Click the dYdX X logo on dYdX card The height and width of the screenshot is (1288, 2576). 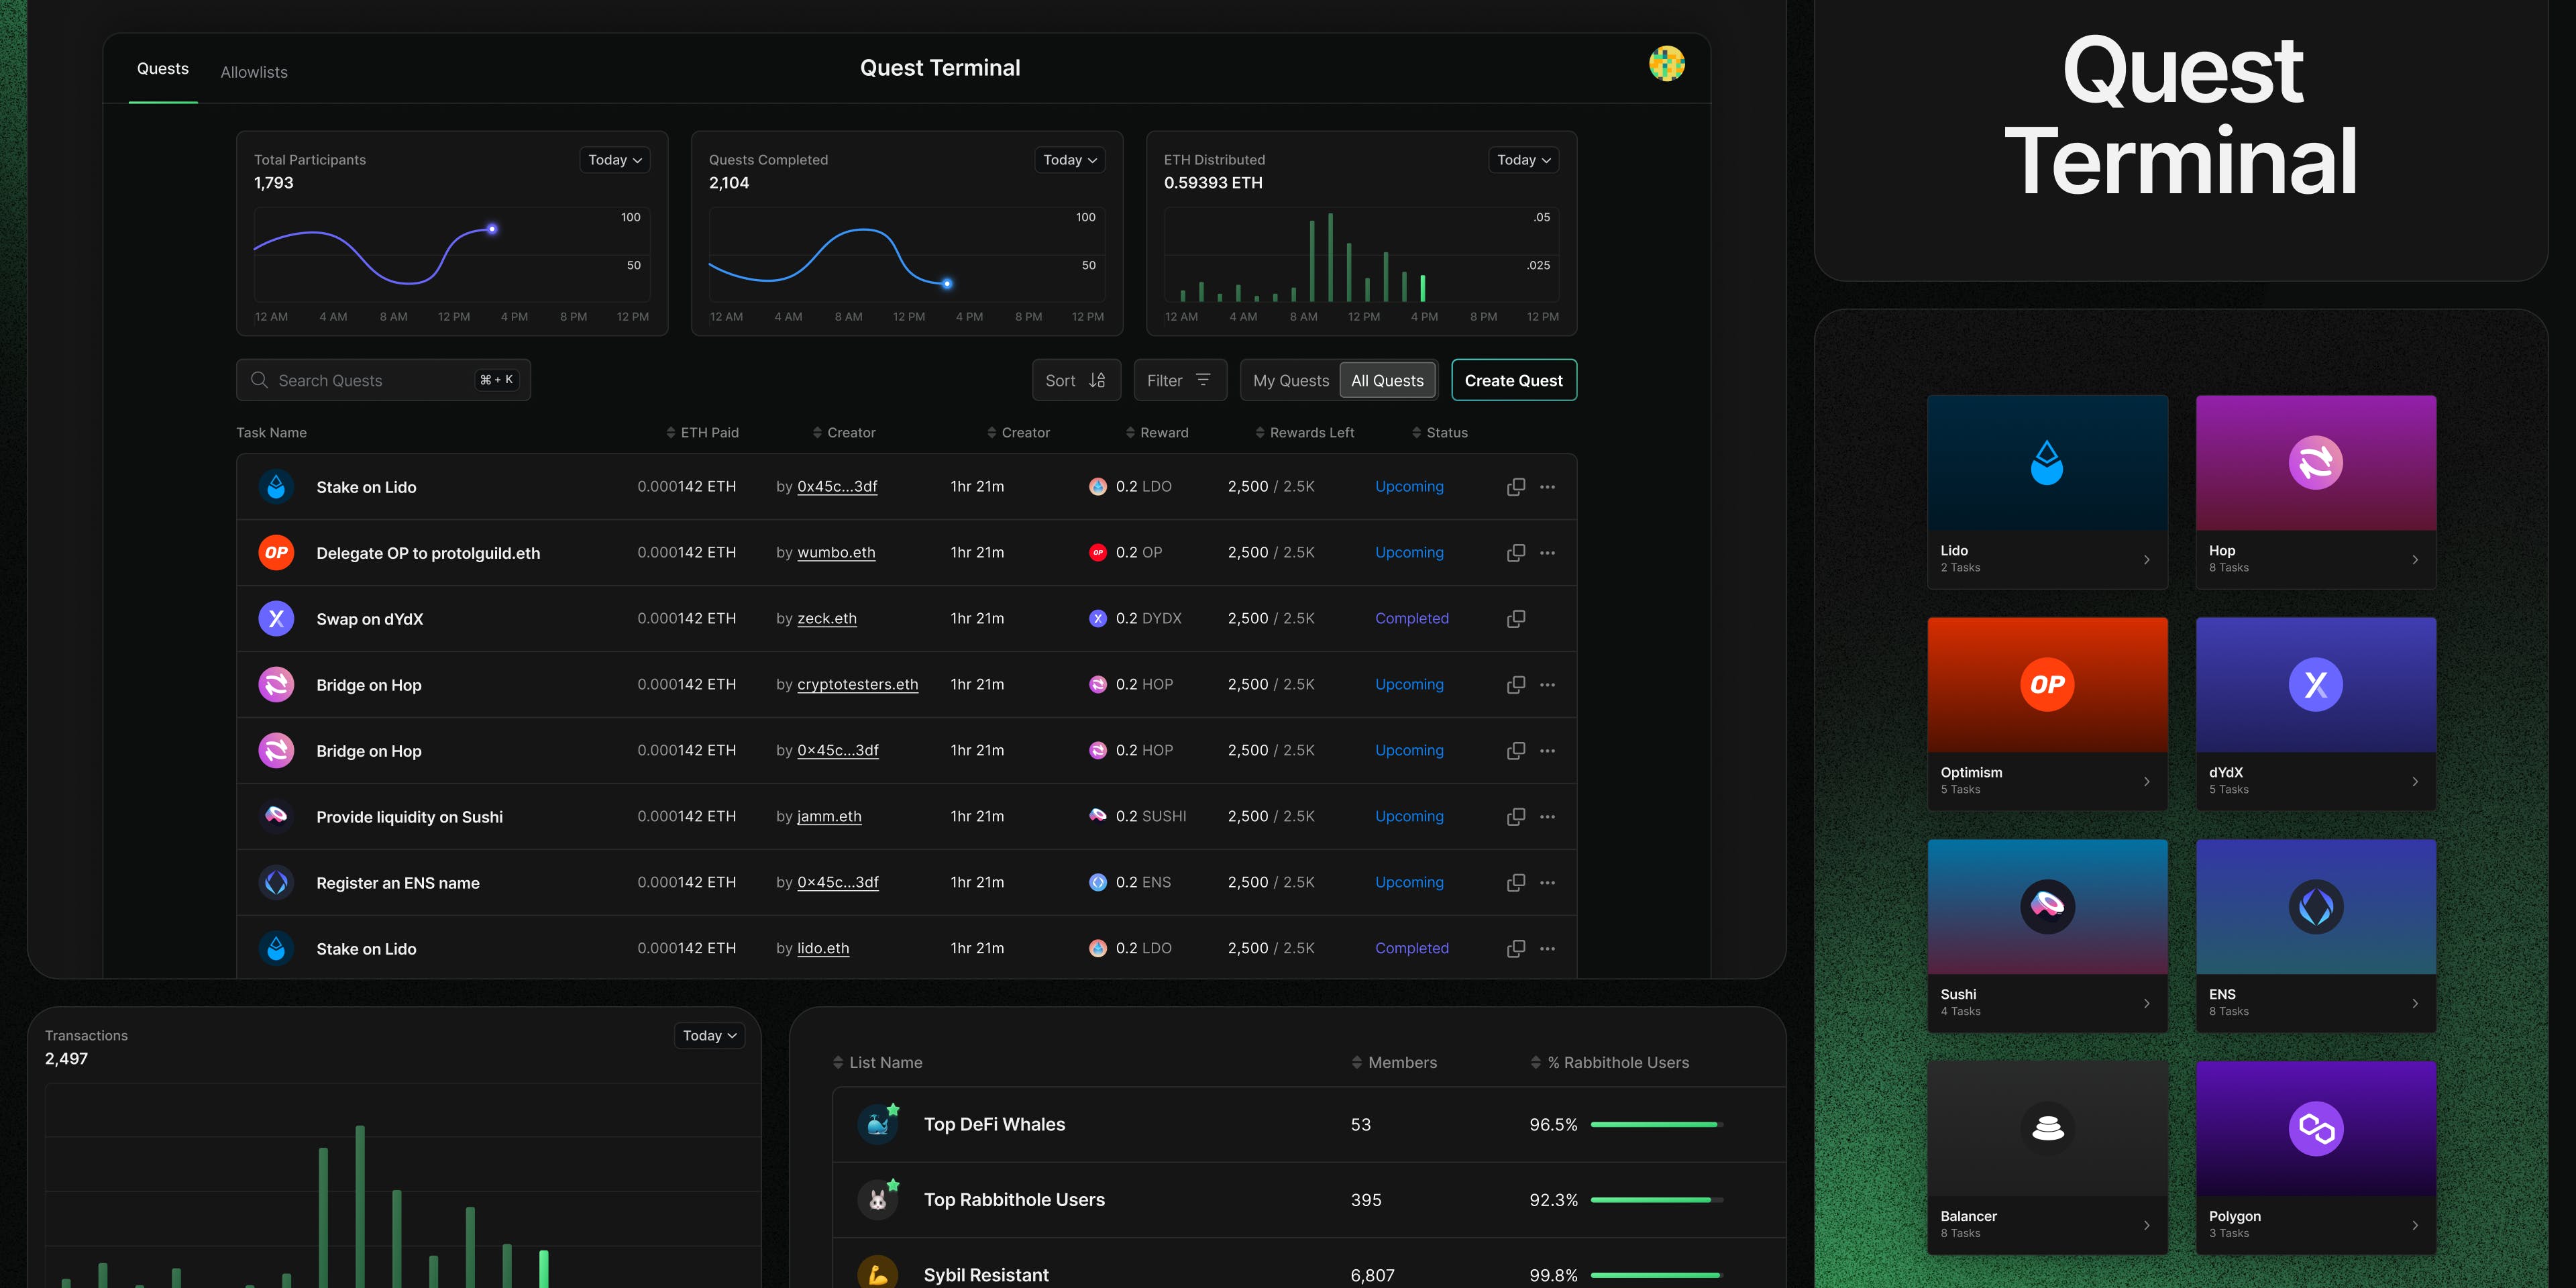coord(2315,685)
